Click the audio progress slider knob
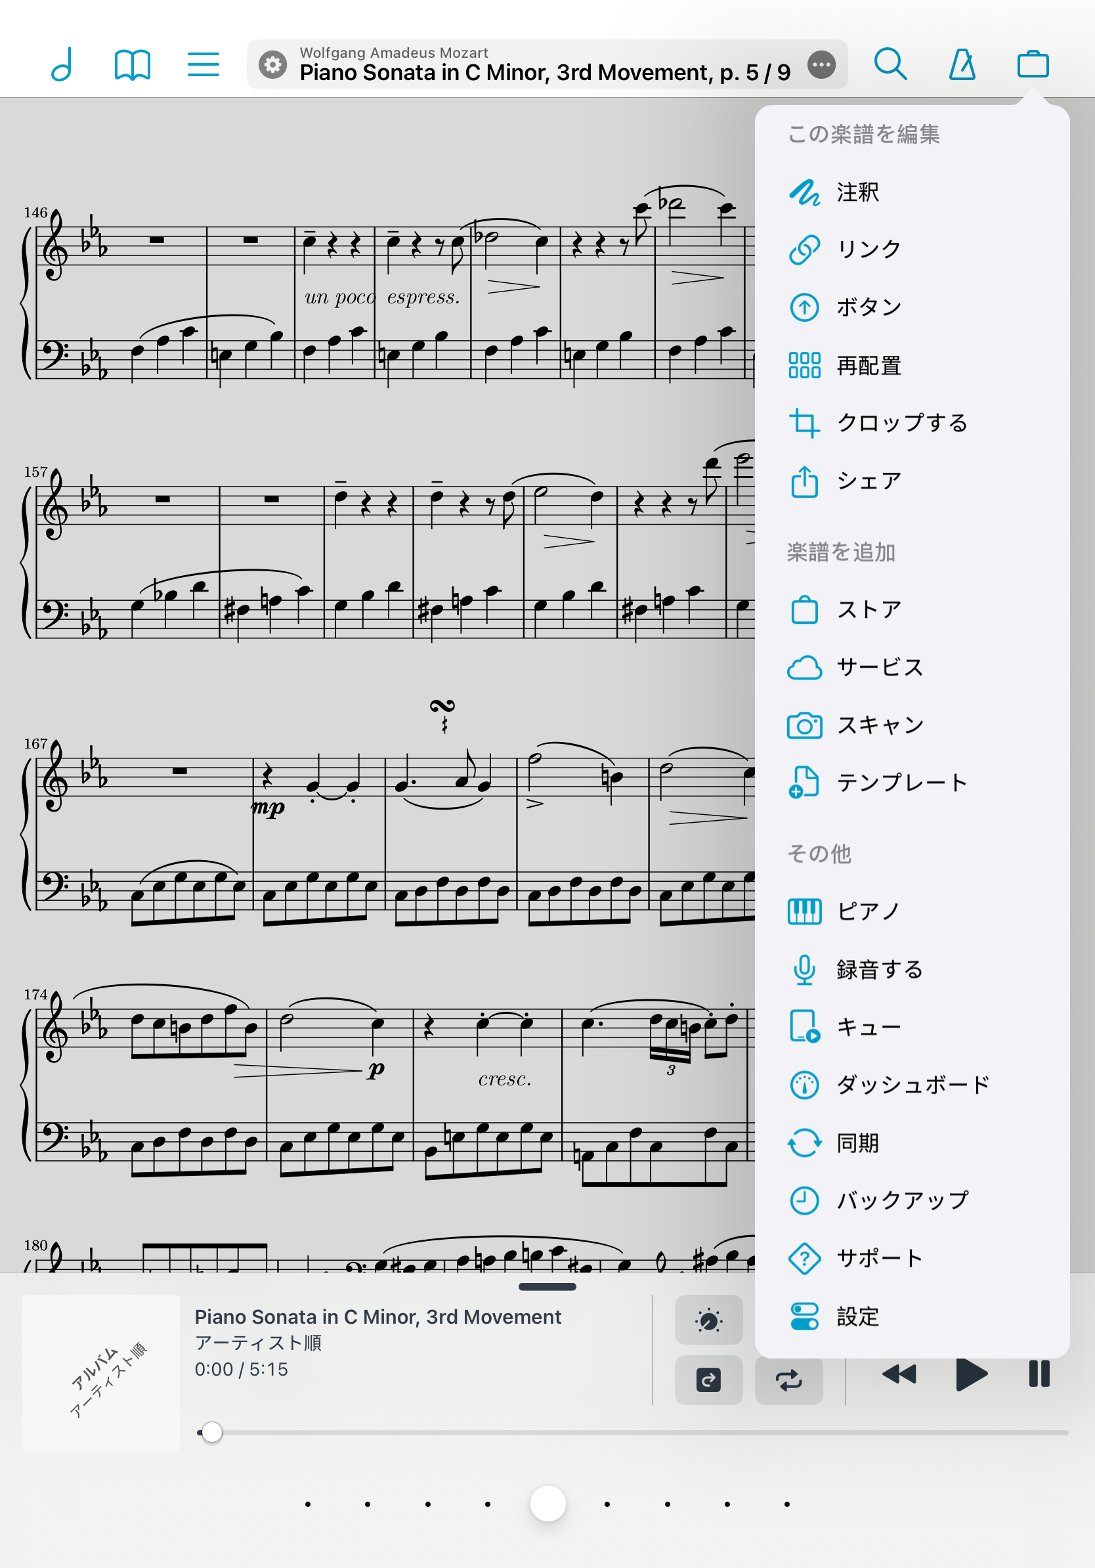1095x1568 pixels. coord(212,1432)
